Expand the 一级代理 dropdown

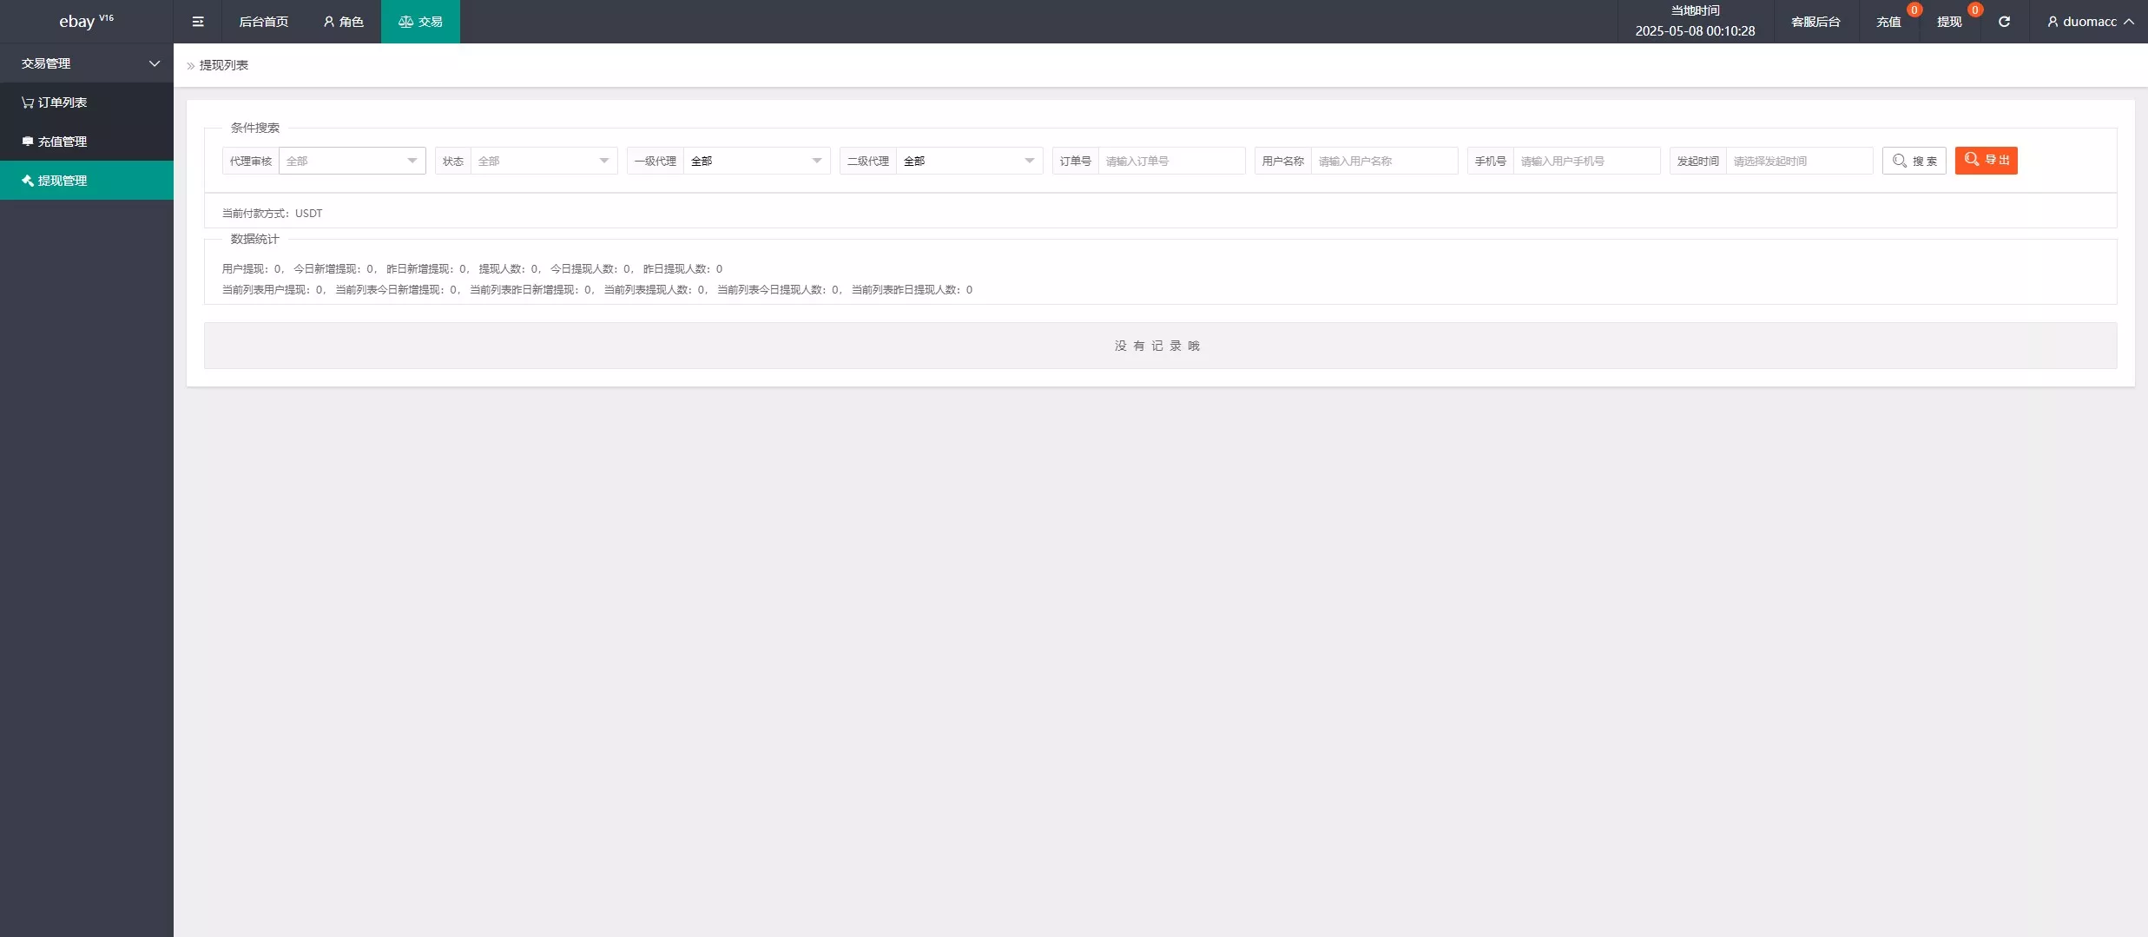(x=756, y=161)
